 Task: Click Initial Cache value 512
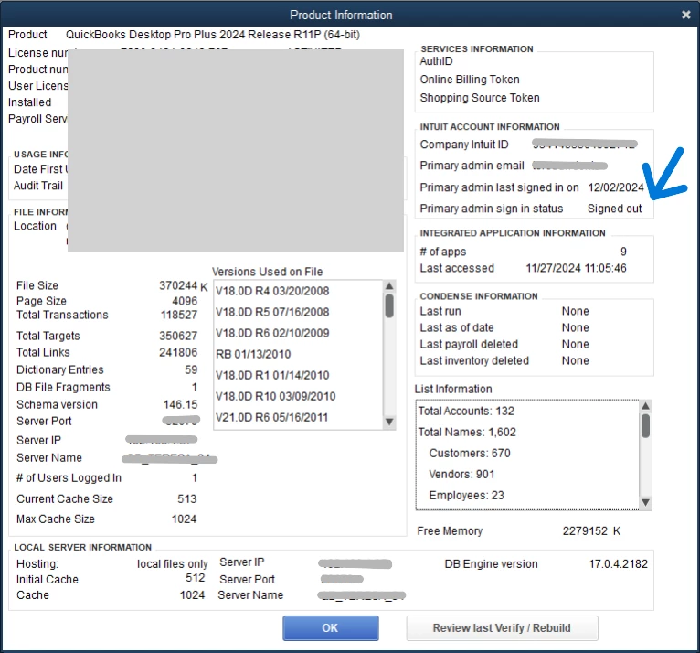(x=195, y=577)
